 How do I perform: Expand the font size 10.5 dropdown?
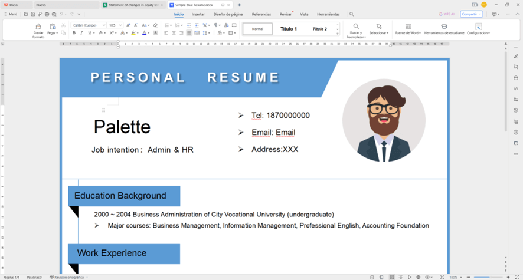click(x=120, y=25)
